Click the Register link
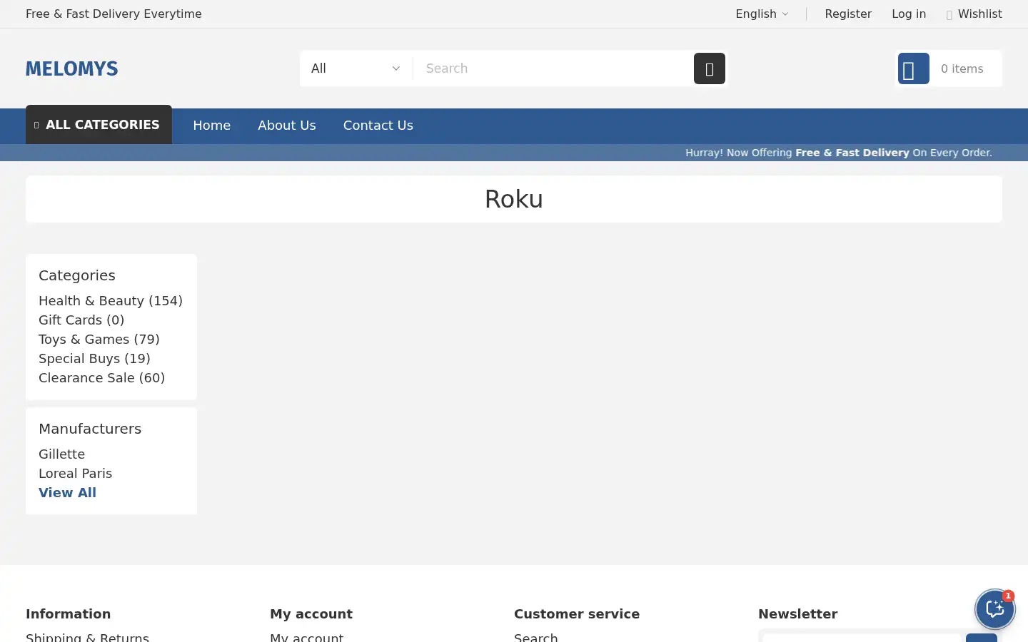 pyautogui.click(x=848, y=14)
